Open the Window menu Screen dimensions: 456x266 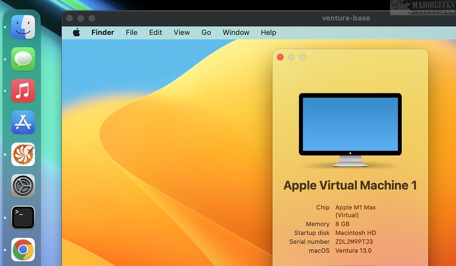236,33
